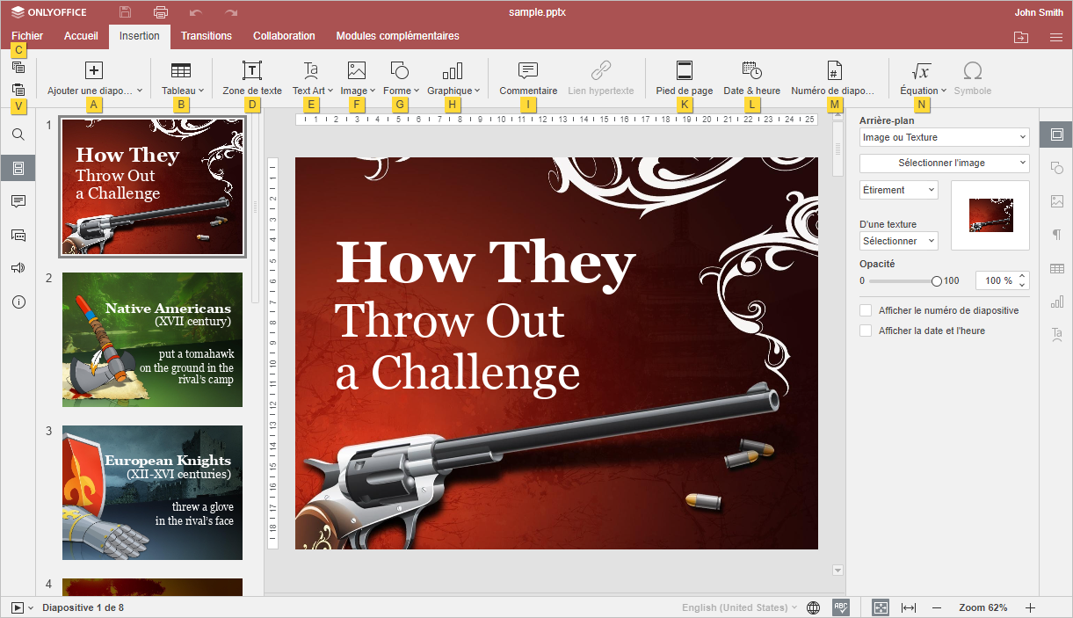Open paragraph settings in right sidebar
Screen dimensions: 1073x618
(1056, 235)
